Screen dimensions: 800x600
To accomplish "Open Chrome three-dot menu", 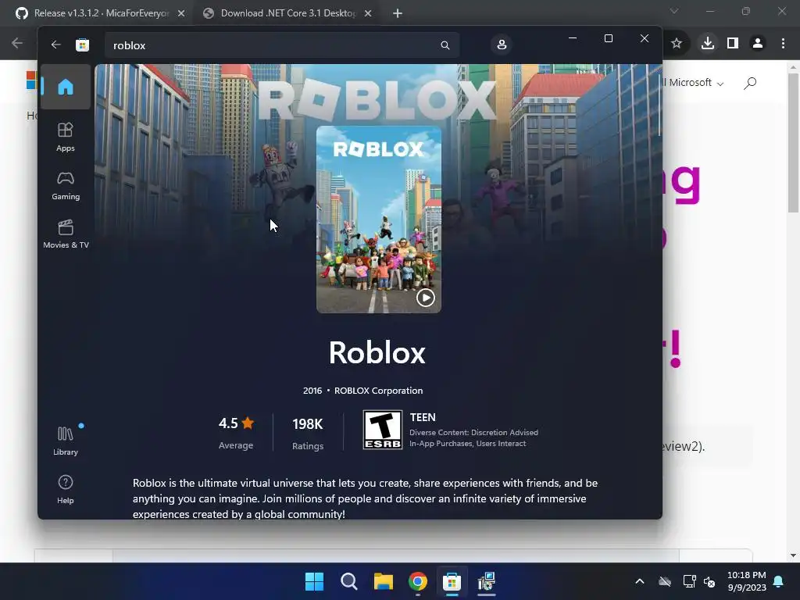I will click(x=783, y=44).
